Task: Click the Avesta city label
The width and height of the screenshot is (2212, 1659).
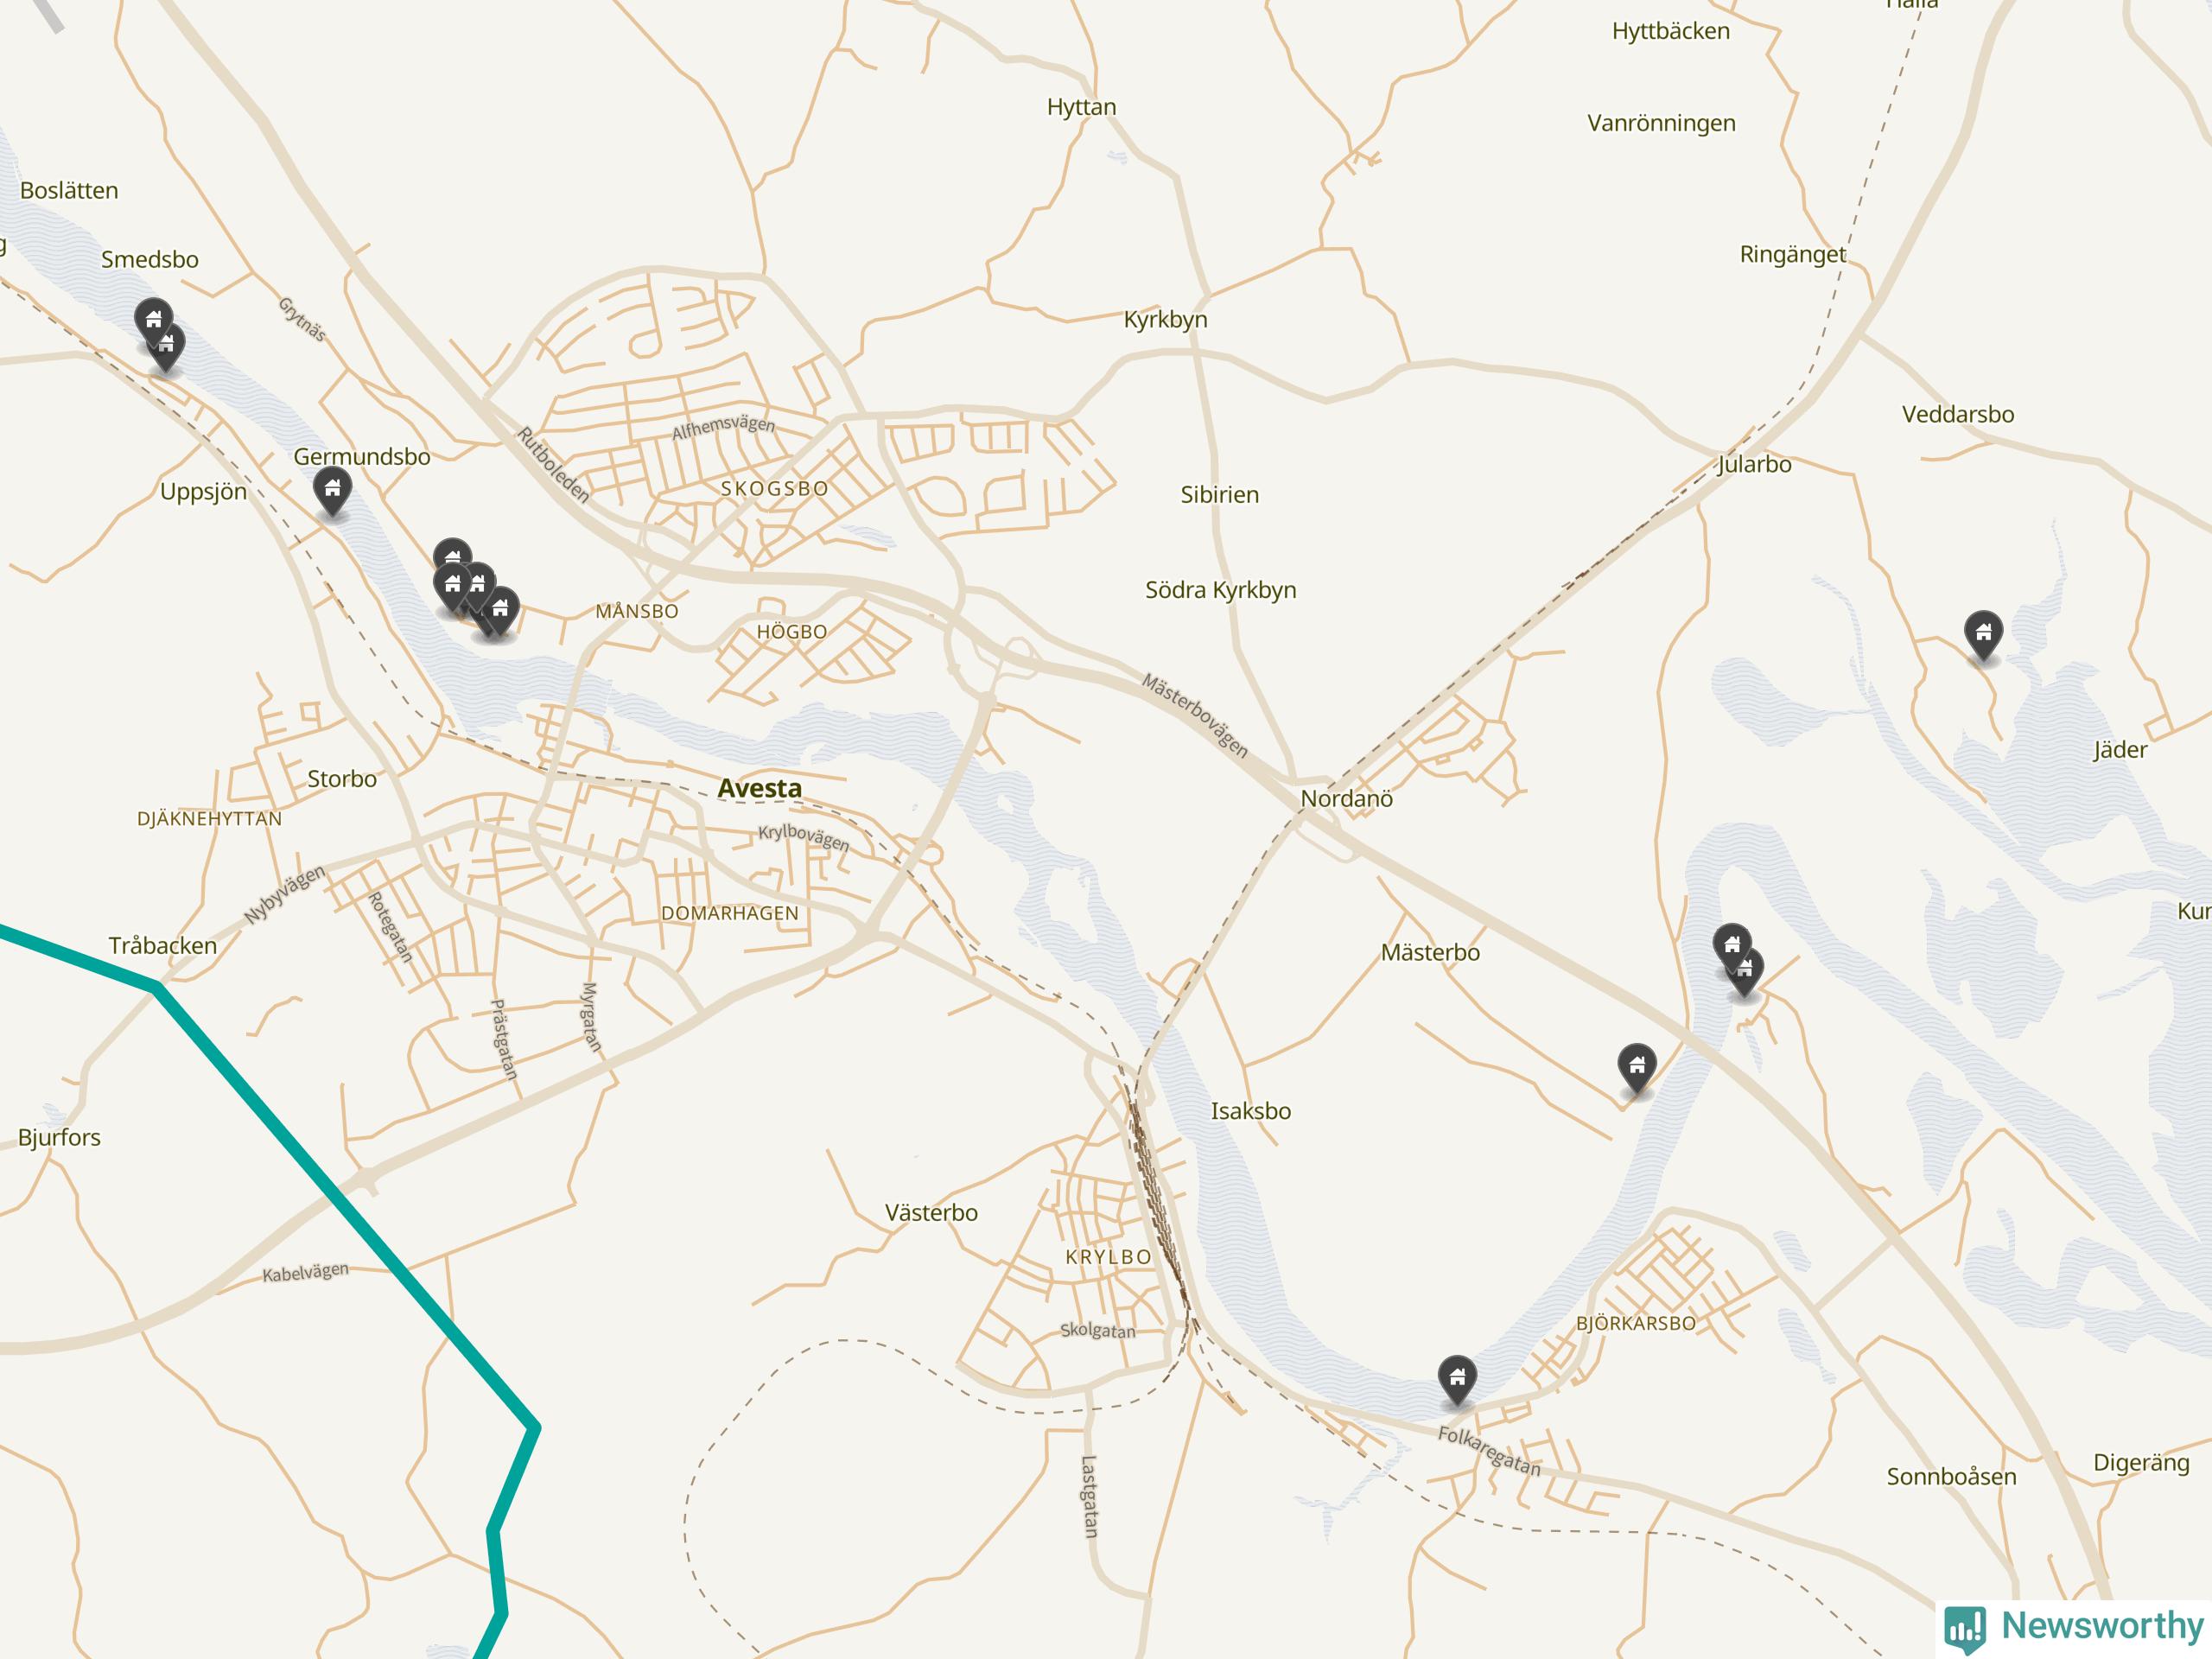Action: click(x=760, y=789)
